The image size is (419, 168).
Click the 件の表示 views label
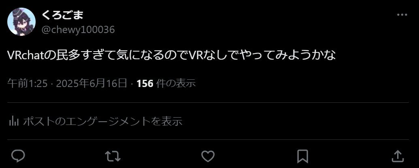pyautogui.click(x=176, y=84)
